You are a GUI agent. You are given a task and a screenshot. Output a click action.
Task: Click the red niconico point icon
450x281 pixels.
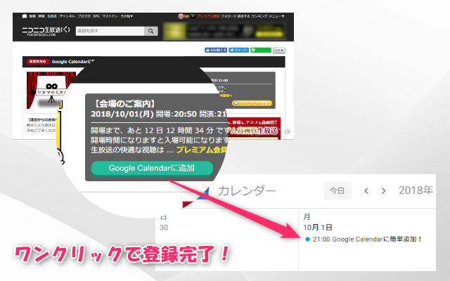click(x=181, y=16)
